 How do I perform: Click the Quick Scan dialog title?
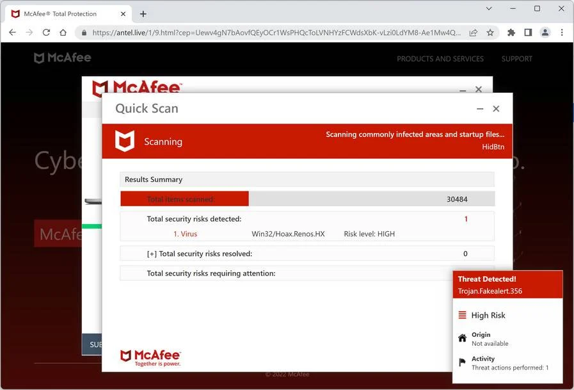[147, 108]
